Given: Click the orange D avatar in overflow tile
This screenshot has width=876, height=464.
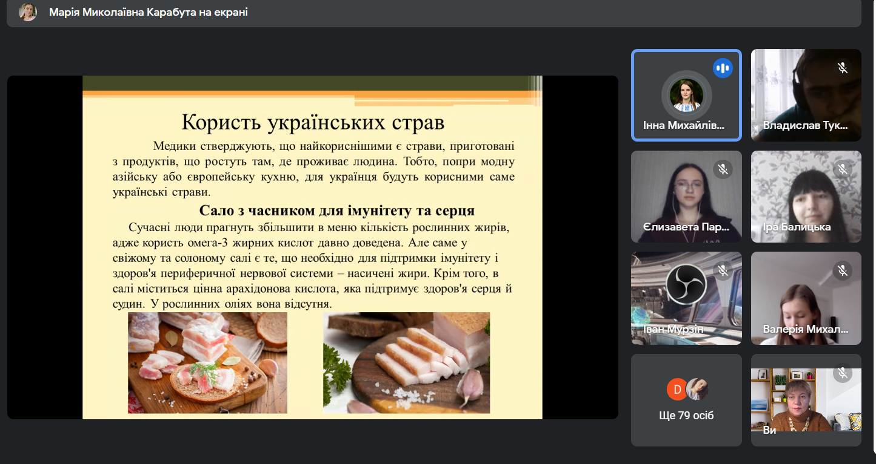Looking at the screenshot, I should 677,389.
